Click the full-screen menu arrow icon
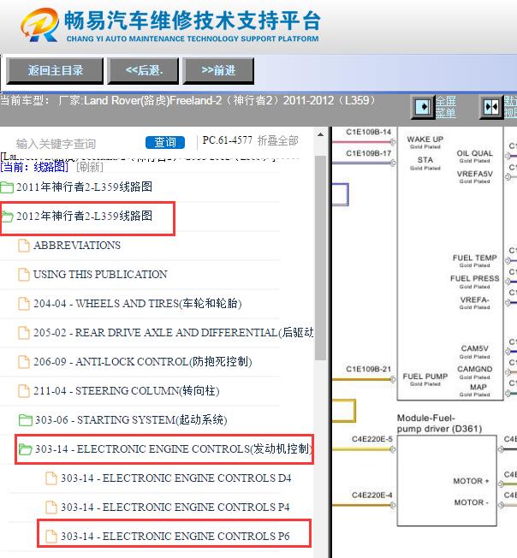 [x=423, y=107]
